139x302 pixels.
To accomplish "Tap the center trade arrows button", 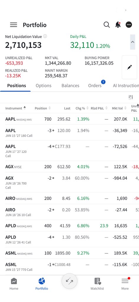I will coord(69,281).
